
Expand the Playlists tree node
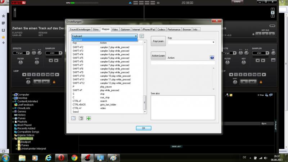point(13,122)
